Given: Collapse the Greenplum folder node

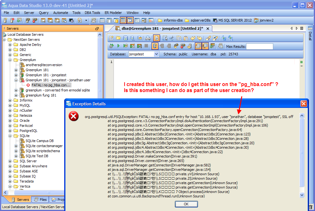Looking at the screenshot, I should [10, 60].
